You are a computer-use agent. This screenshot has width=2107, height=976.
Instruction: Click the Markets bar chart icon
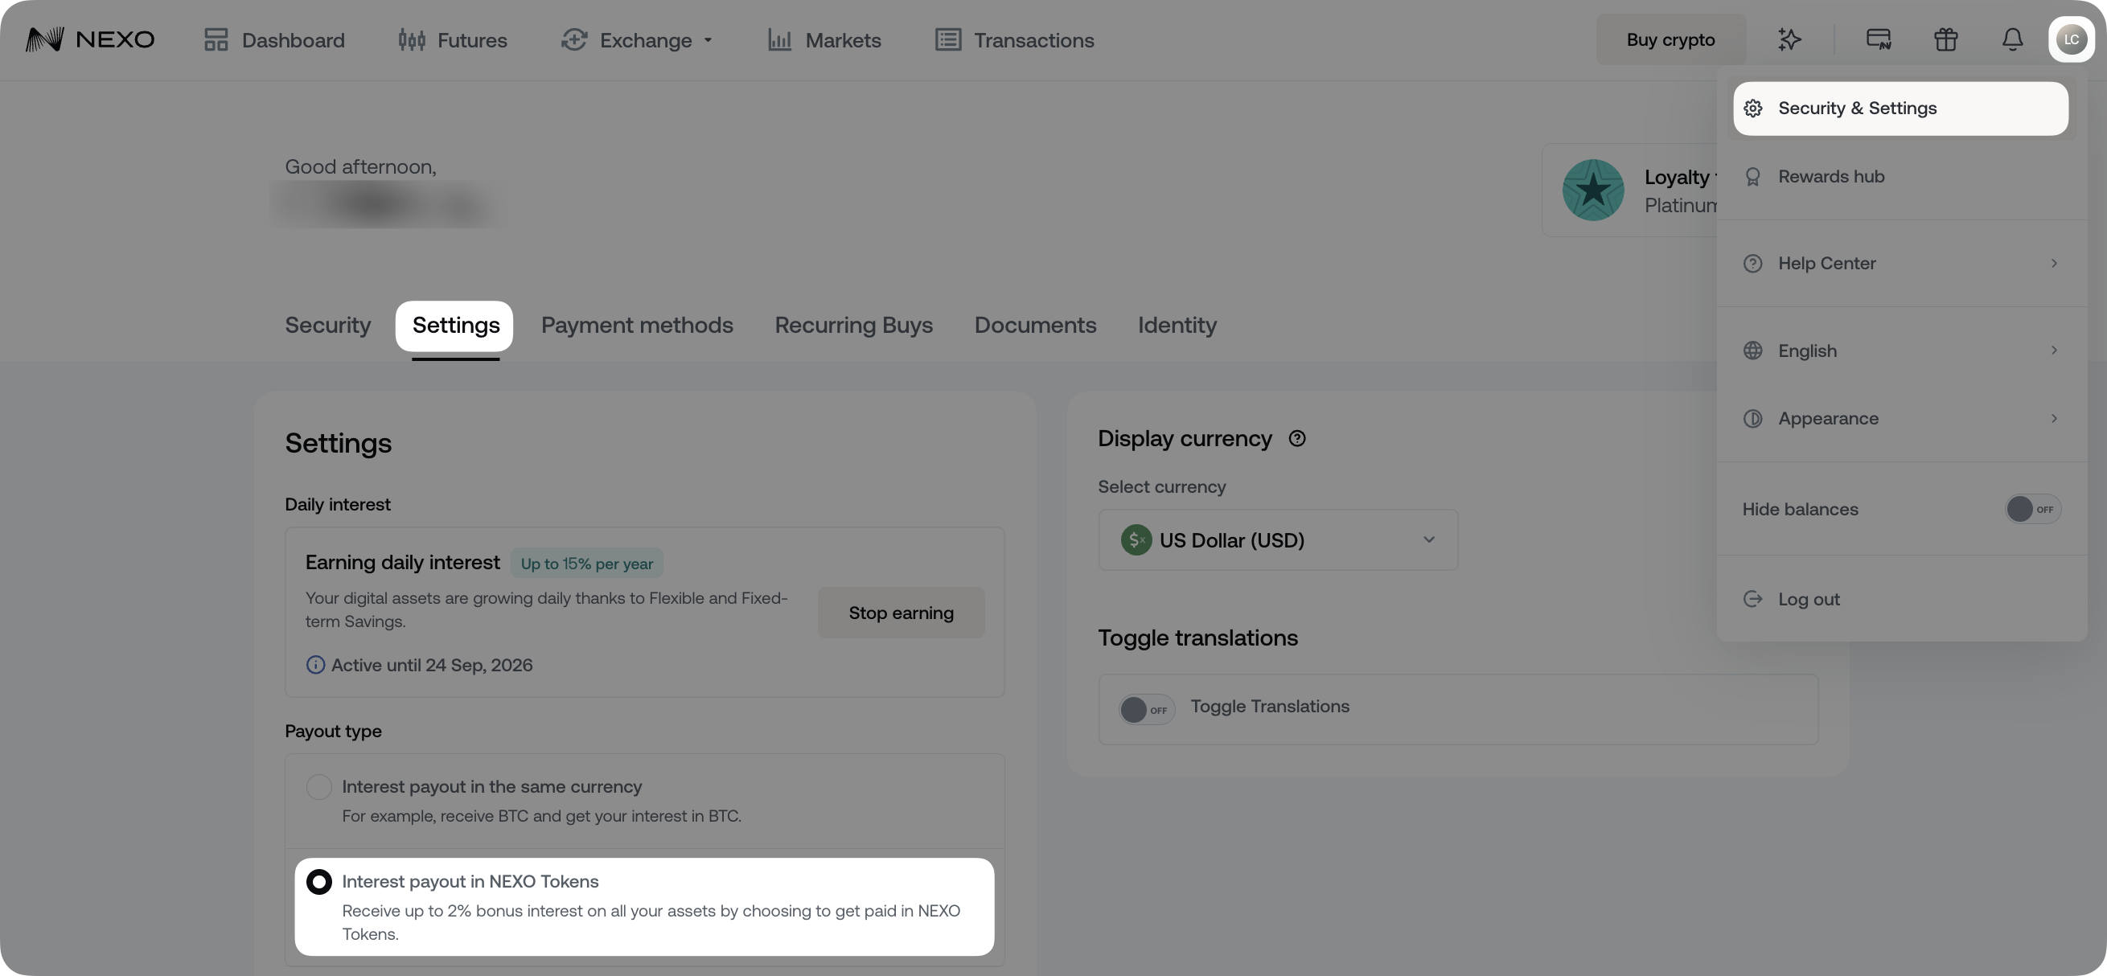tap(778, 39)
